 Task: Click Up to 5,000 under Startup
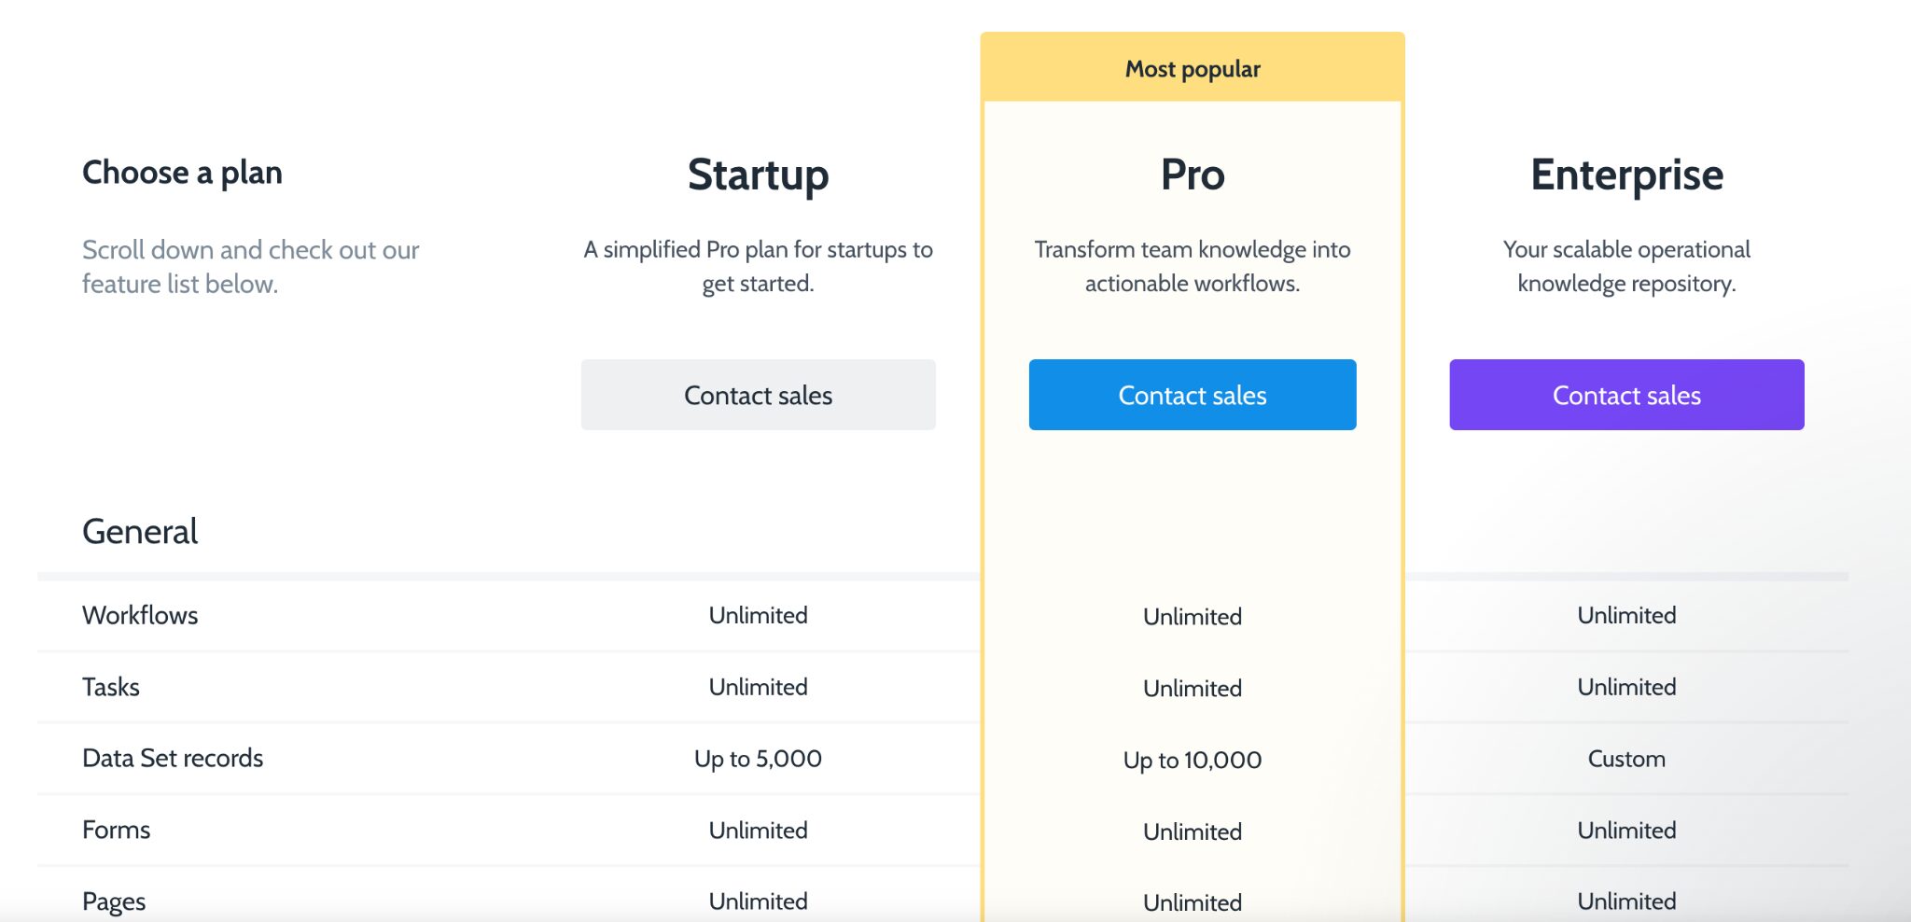pos(758,758)
